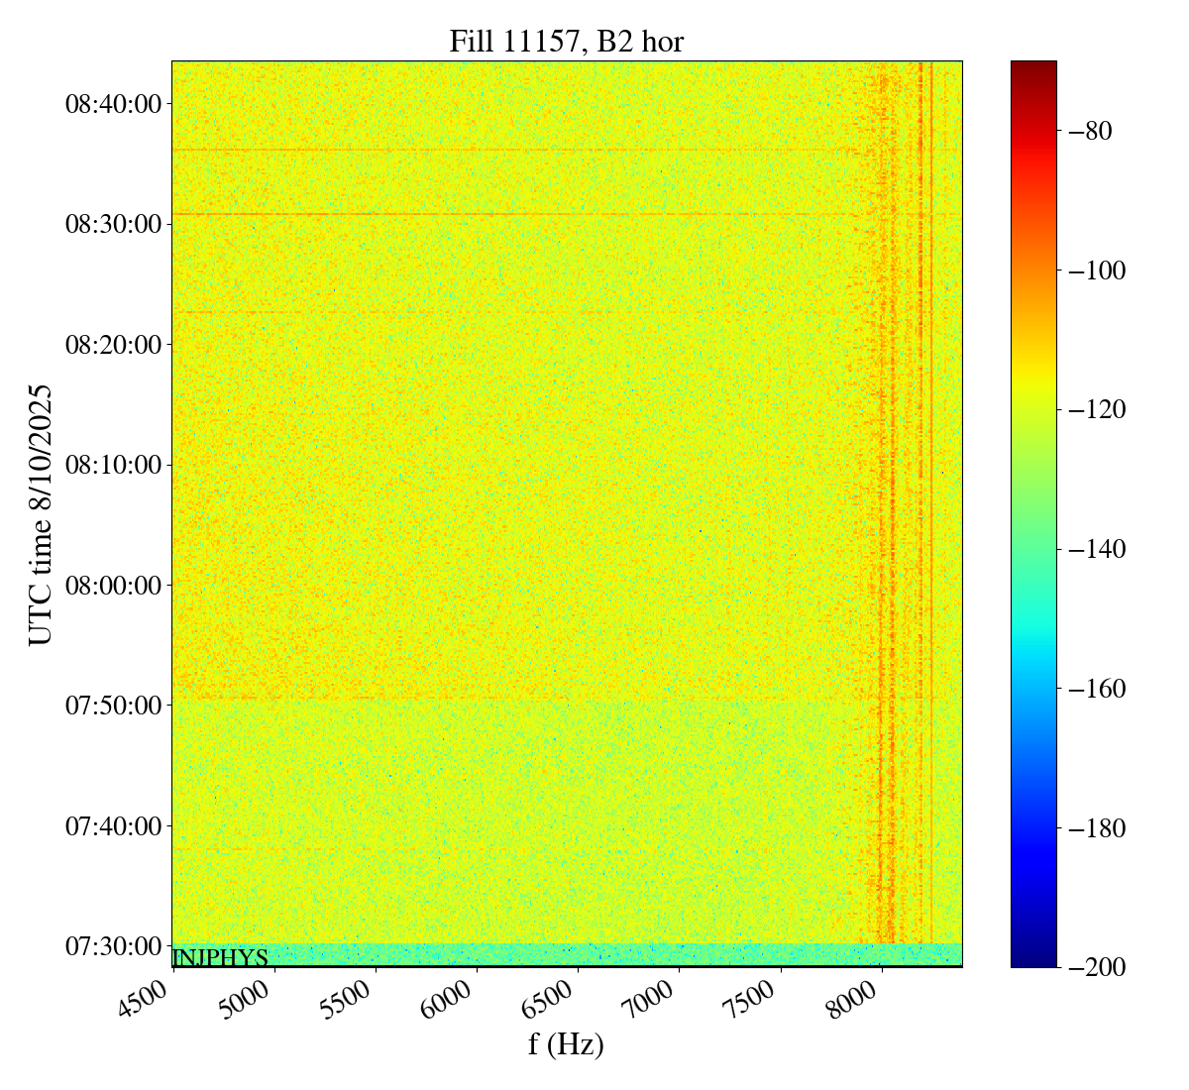Select the 08:40:00 time tick label
1189x1090 pixels.
(x=113, y=104)
